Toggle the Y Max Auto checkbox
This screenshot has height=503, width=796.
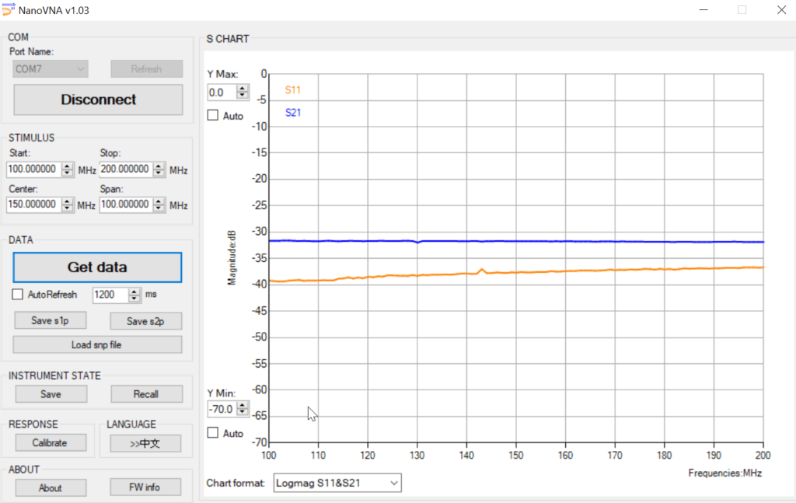213,116
